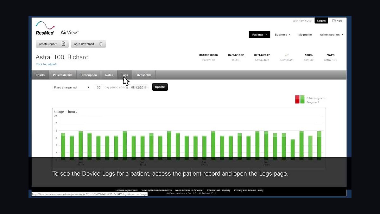Open the Privacy and Cookie Policy link

tap(249, 190)
